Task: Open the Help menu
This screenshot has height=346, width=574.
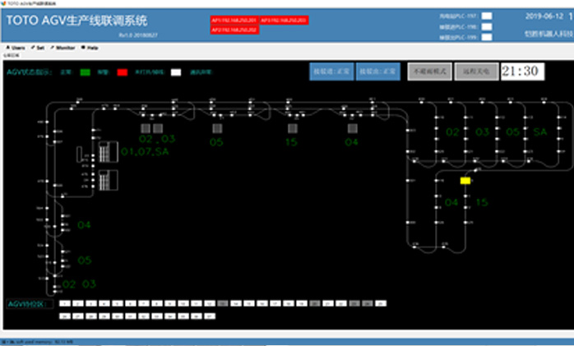Action: click(90, 48)
